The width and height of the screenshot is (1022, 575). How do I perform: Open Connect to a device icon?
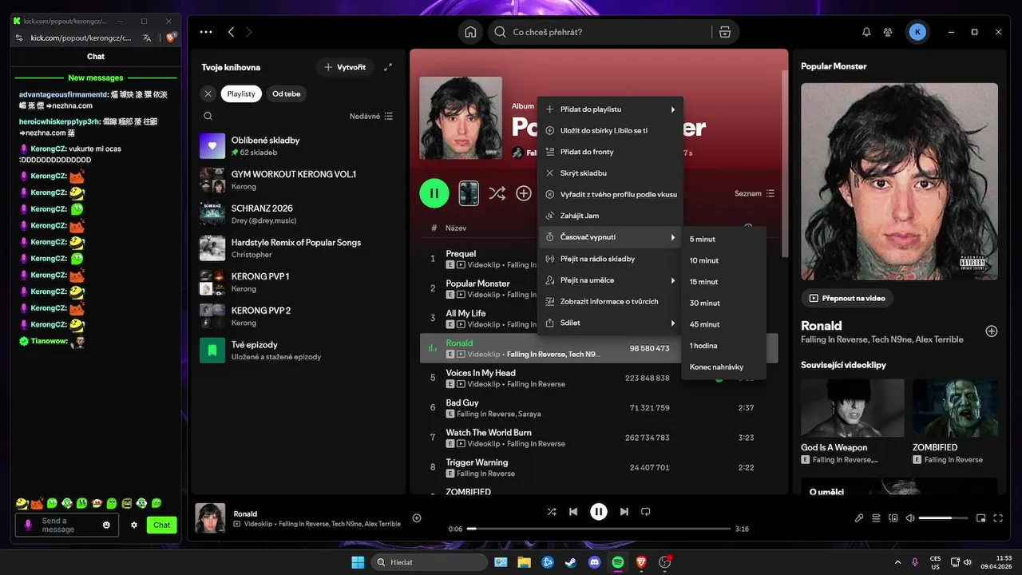893,518
